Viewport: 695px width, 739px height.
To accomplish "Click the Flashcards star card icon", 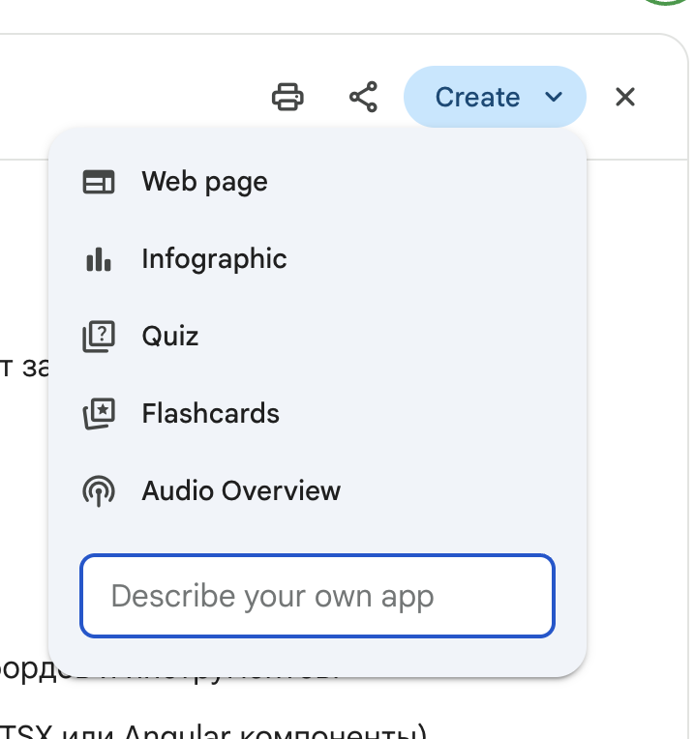I will pyautogui.click(x=99, y=414).
